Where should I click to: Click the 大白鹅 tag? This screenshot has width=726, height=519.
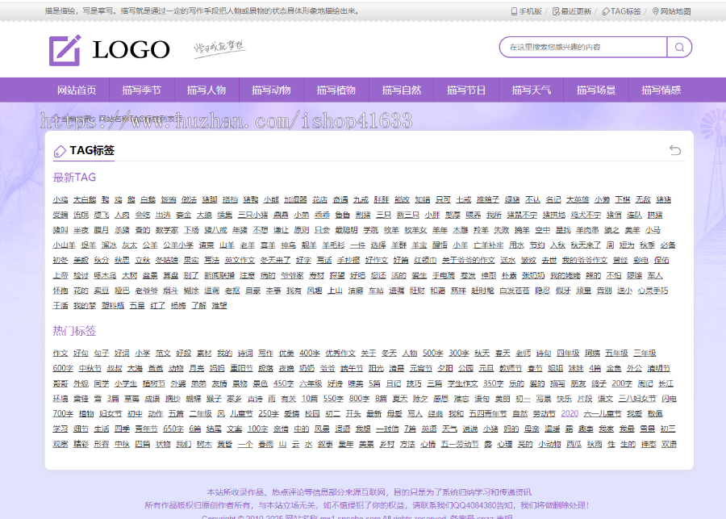click(x=85, y=199)
